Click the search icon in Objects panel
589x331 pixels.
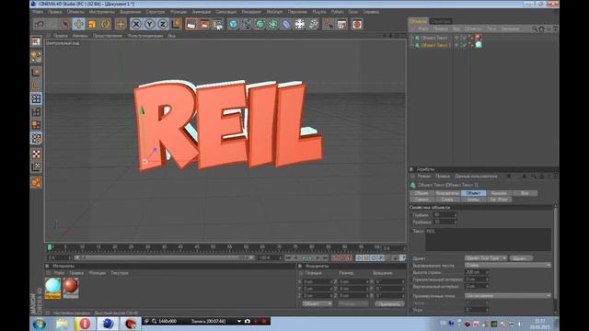tap(535, 29)
